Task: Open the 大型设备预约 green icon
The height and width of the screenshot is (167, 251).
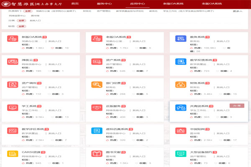Action: pyautogui.click(x=181, y=154)
